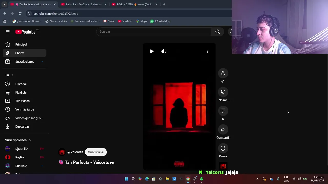
Task: Open the Windows Start menu
Action: tap(126, 179)
